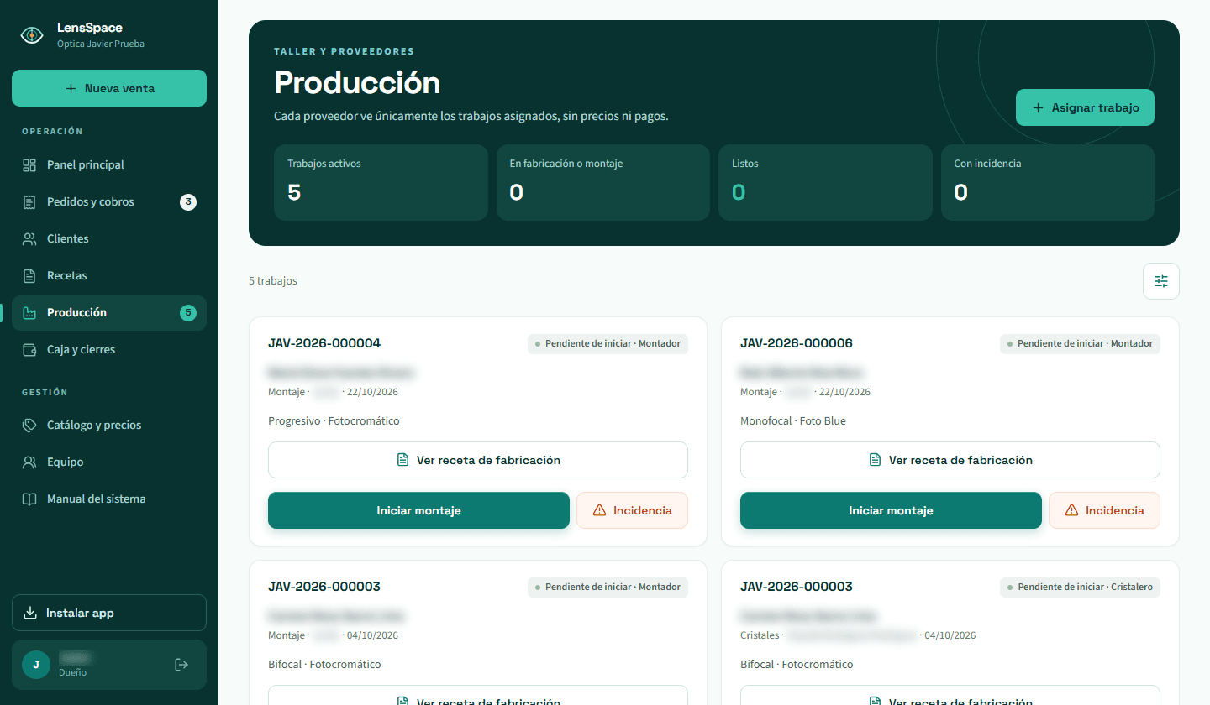1210x705 pixels.
Task: Click the Clientes people icon
Action: coord(29,239)
